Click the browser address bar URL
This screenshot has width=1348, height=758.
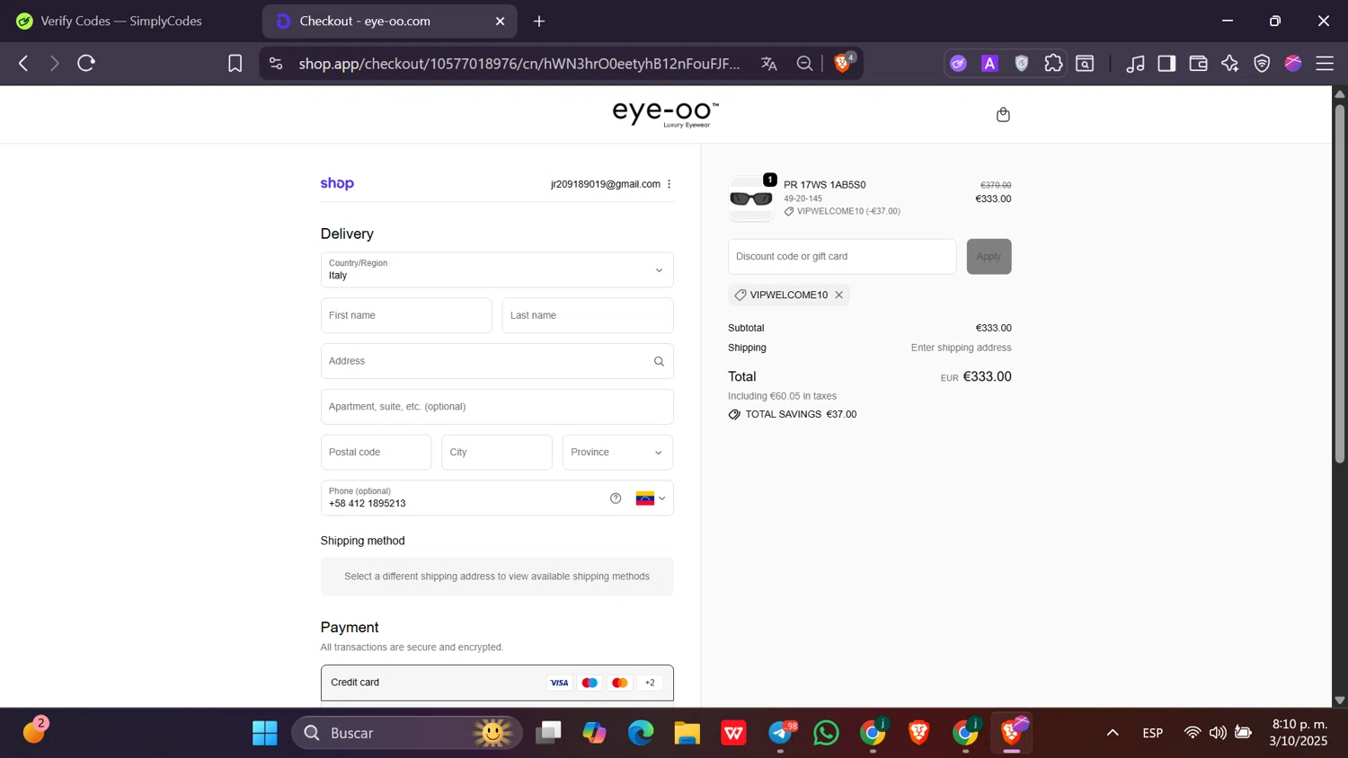519,63
